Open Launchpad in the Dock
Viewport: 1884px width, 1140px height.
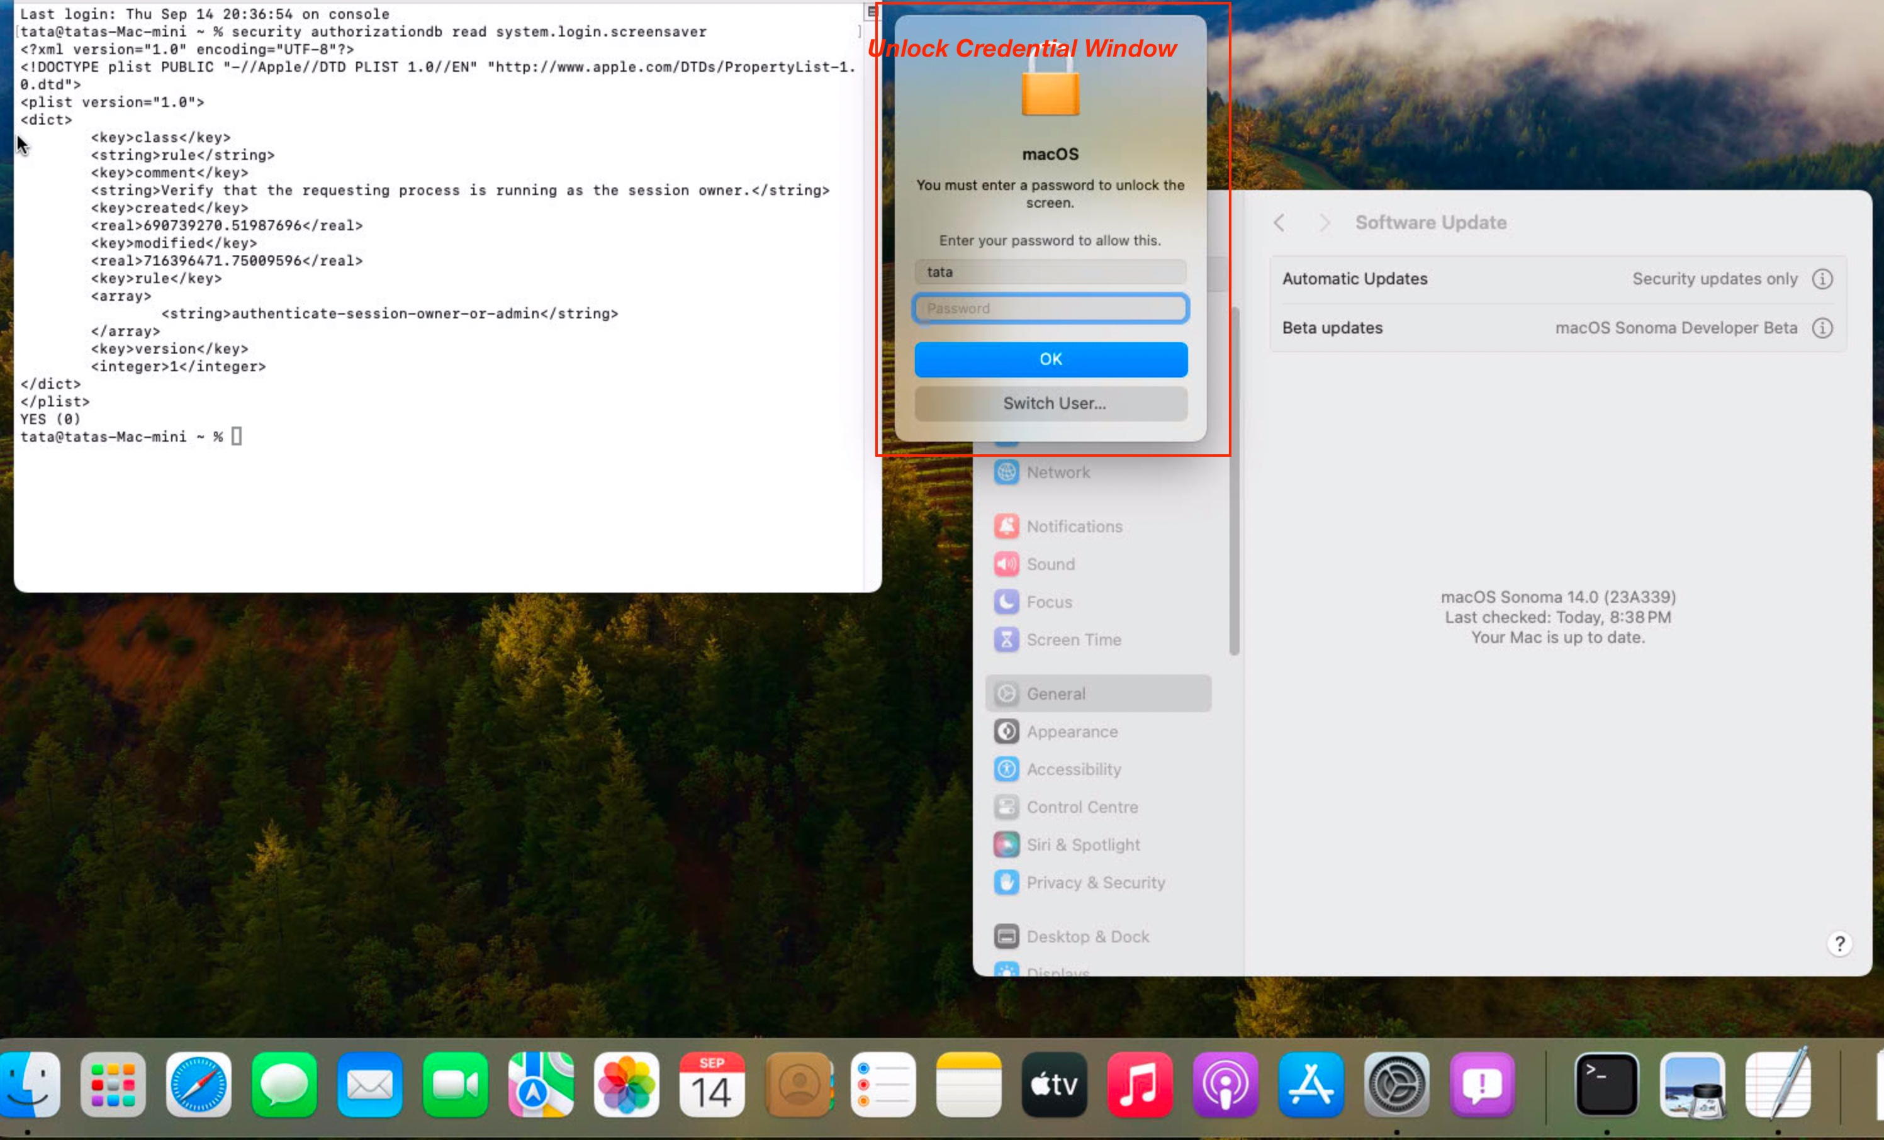113,1083
